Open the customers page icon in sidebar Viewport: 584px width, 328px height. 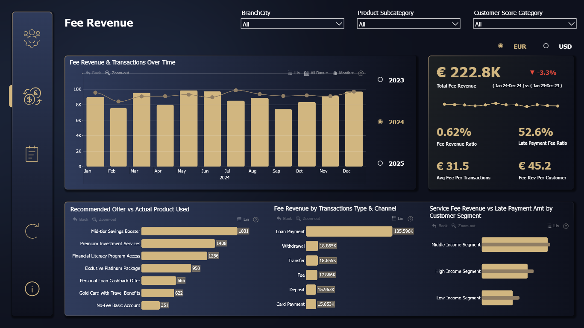(x=32, y=38)
